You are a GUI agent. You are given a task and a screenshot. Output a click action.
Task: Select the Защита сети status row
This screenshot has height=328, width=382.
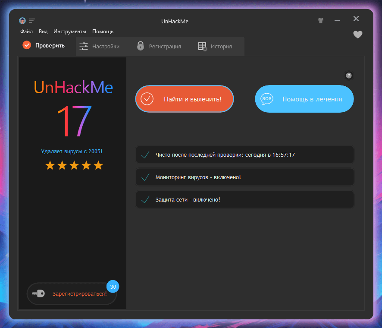coord(244,200)
